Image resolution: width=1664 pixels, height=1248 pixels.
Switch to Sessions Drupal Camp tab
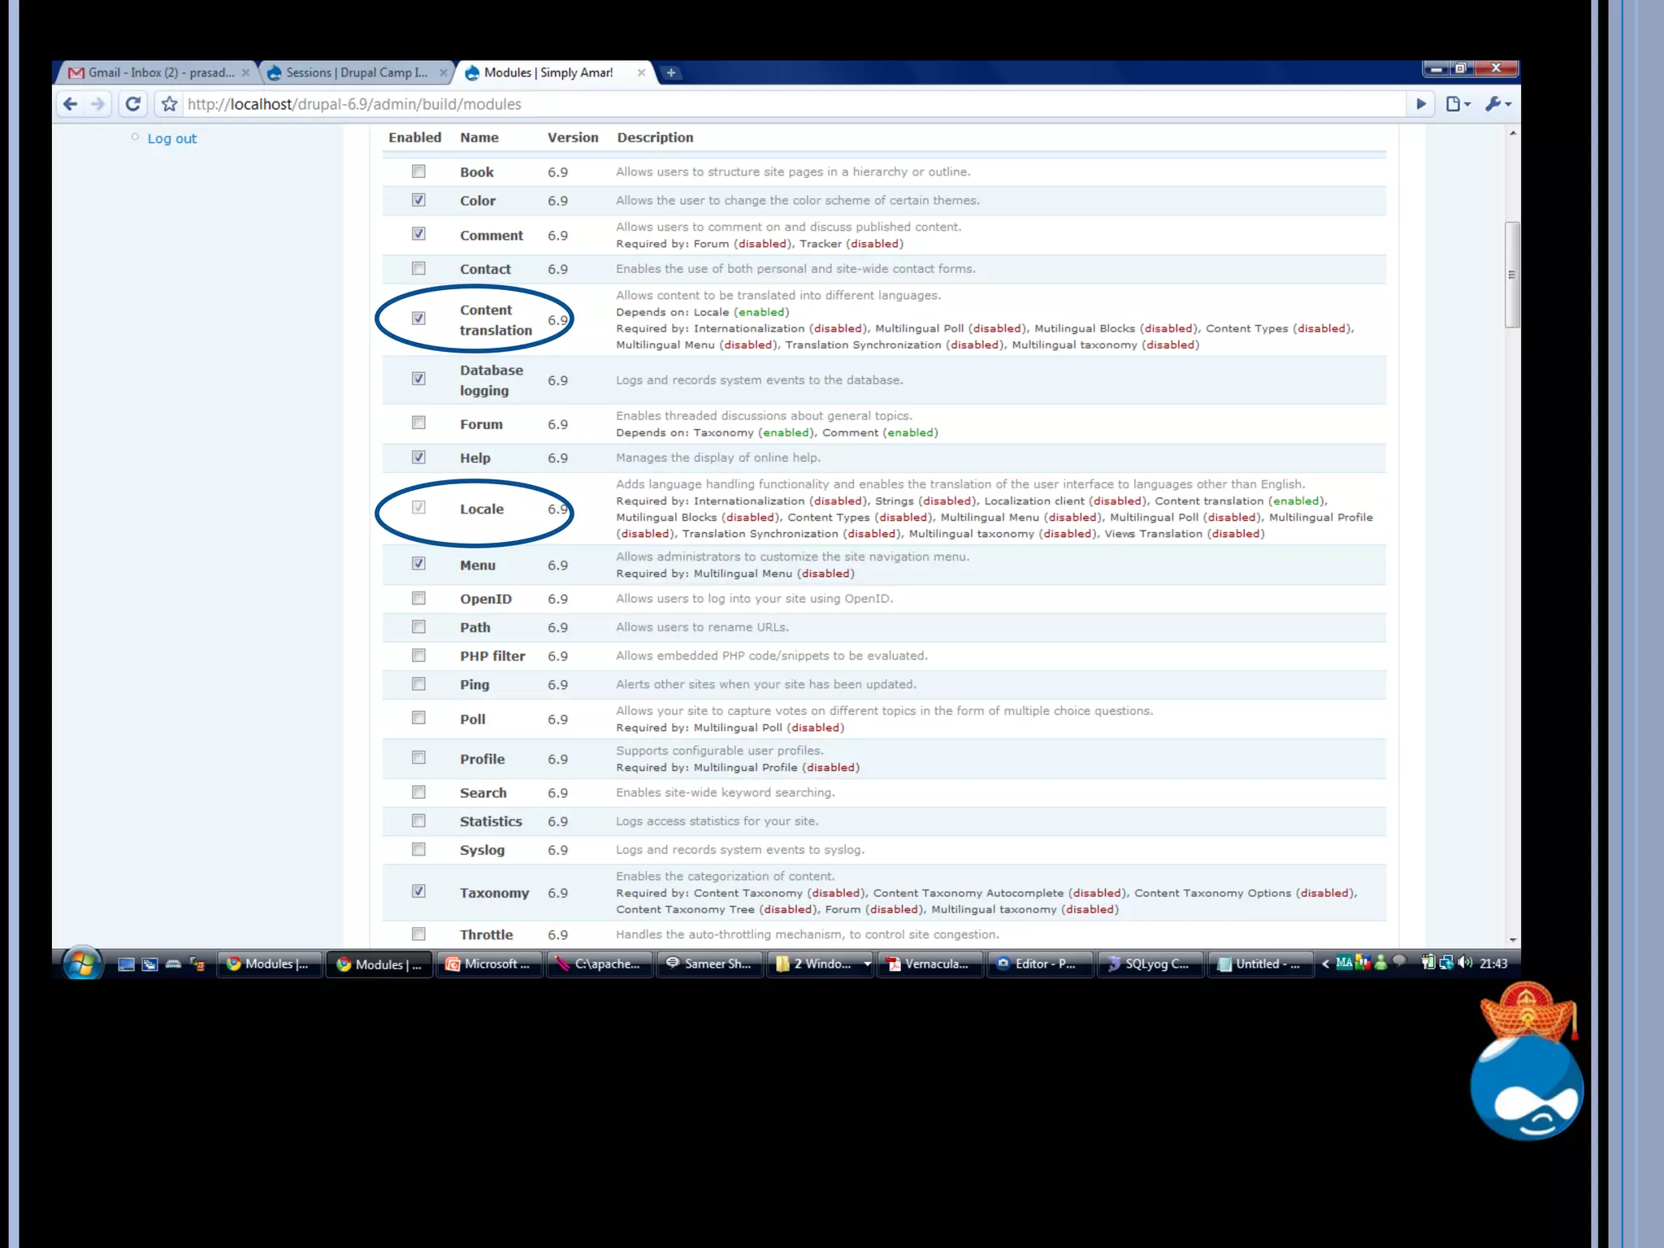(356, 73)
